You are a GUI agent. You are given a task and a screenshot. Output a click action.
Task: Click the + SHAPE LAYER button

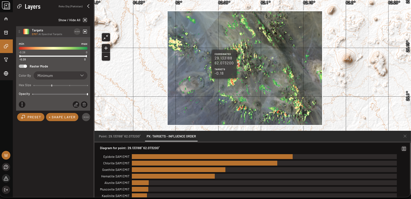click(62, 117)
